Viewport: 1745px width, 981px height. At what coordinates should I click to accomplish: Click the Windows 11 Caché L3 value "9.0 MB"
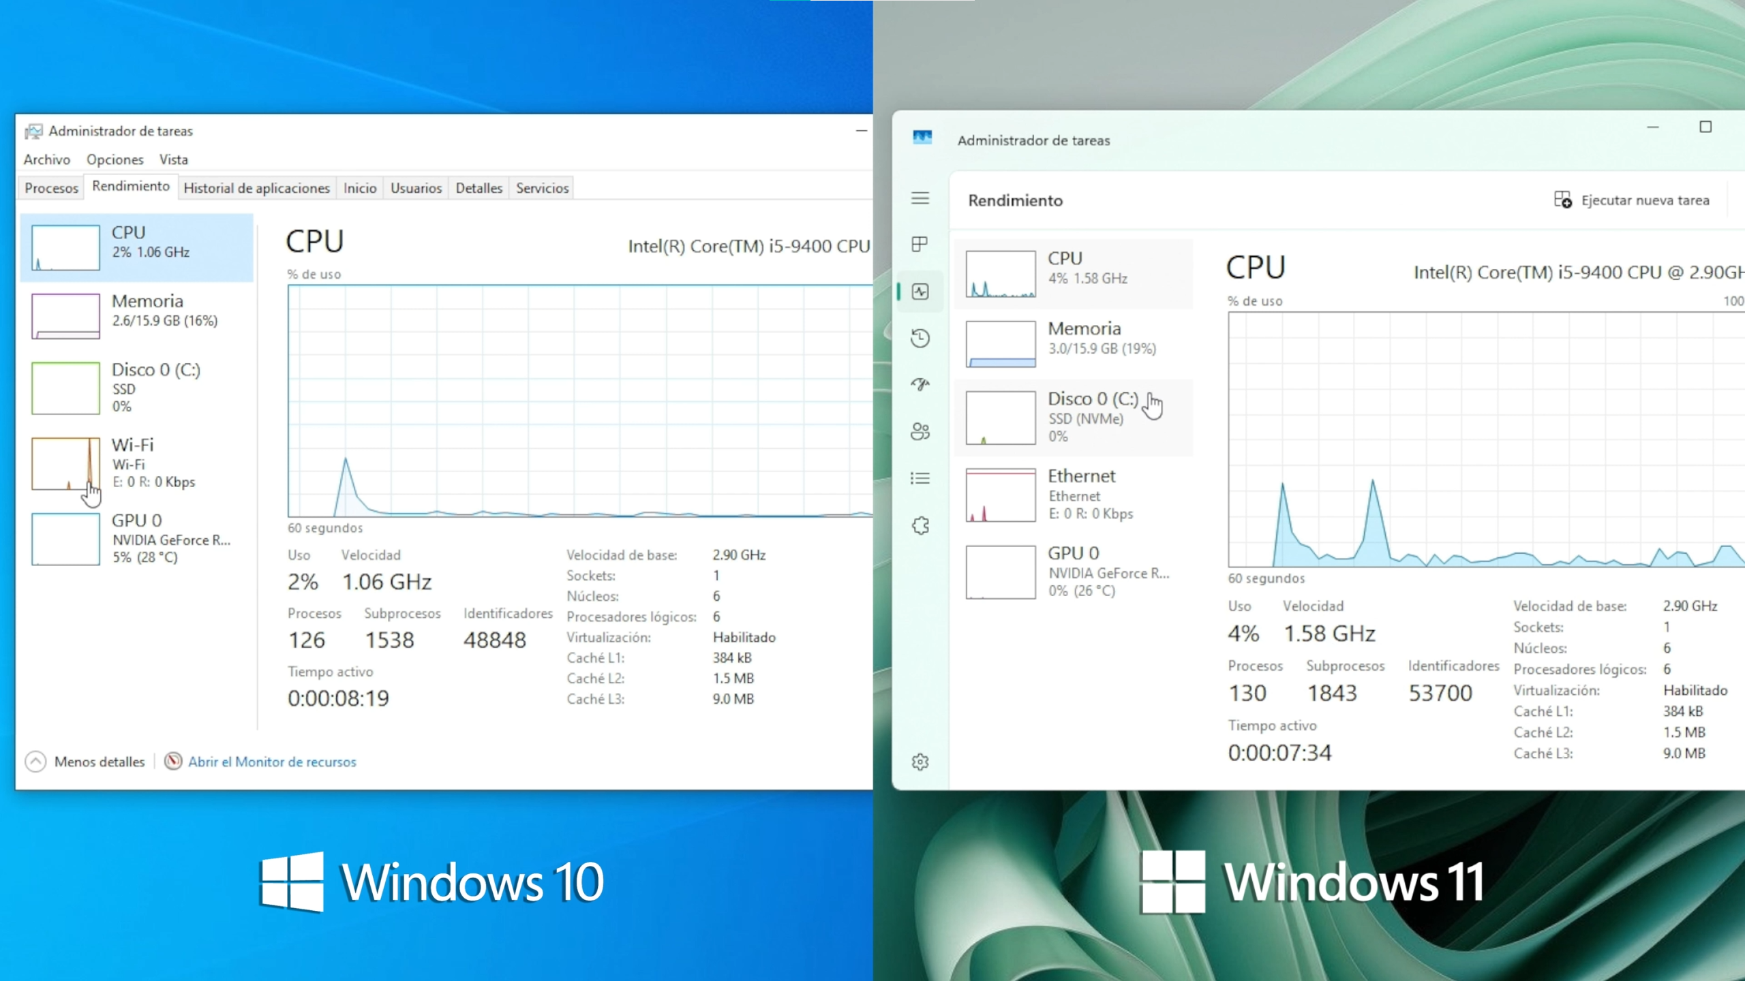[1684, 753]
